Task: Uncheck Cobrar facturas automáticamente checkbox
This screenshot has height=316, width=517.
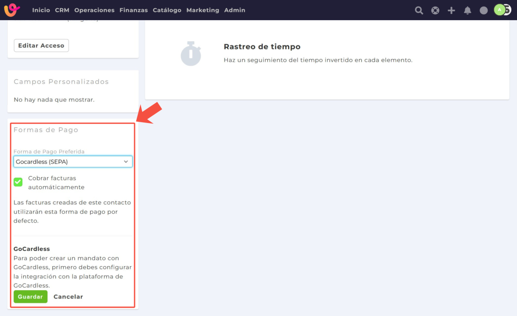Action: click(18, 182)
